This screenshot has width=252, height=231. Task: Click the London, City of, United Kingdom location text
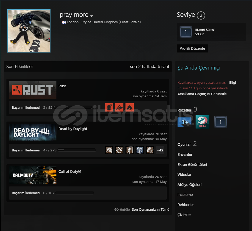[104, 22]
